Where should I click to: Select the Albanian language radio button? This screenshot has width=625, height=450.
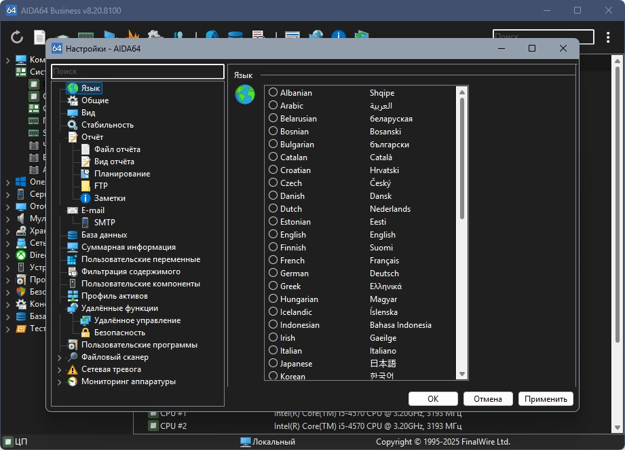pos(273,92)
